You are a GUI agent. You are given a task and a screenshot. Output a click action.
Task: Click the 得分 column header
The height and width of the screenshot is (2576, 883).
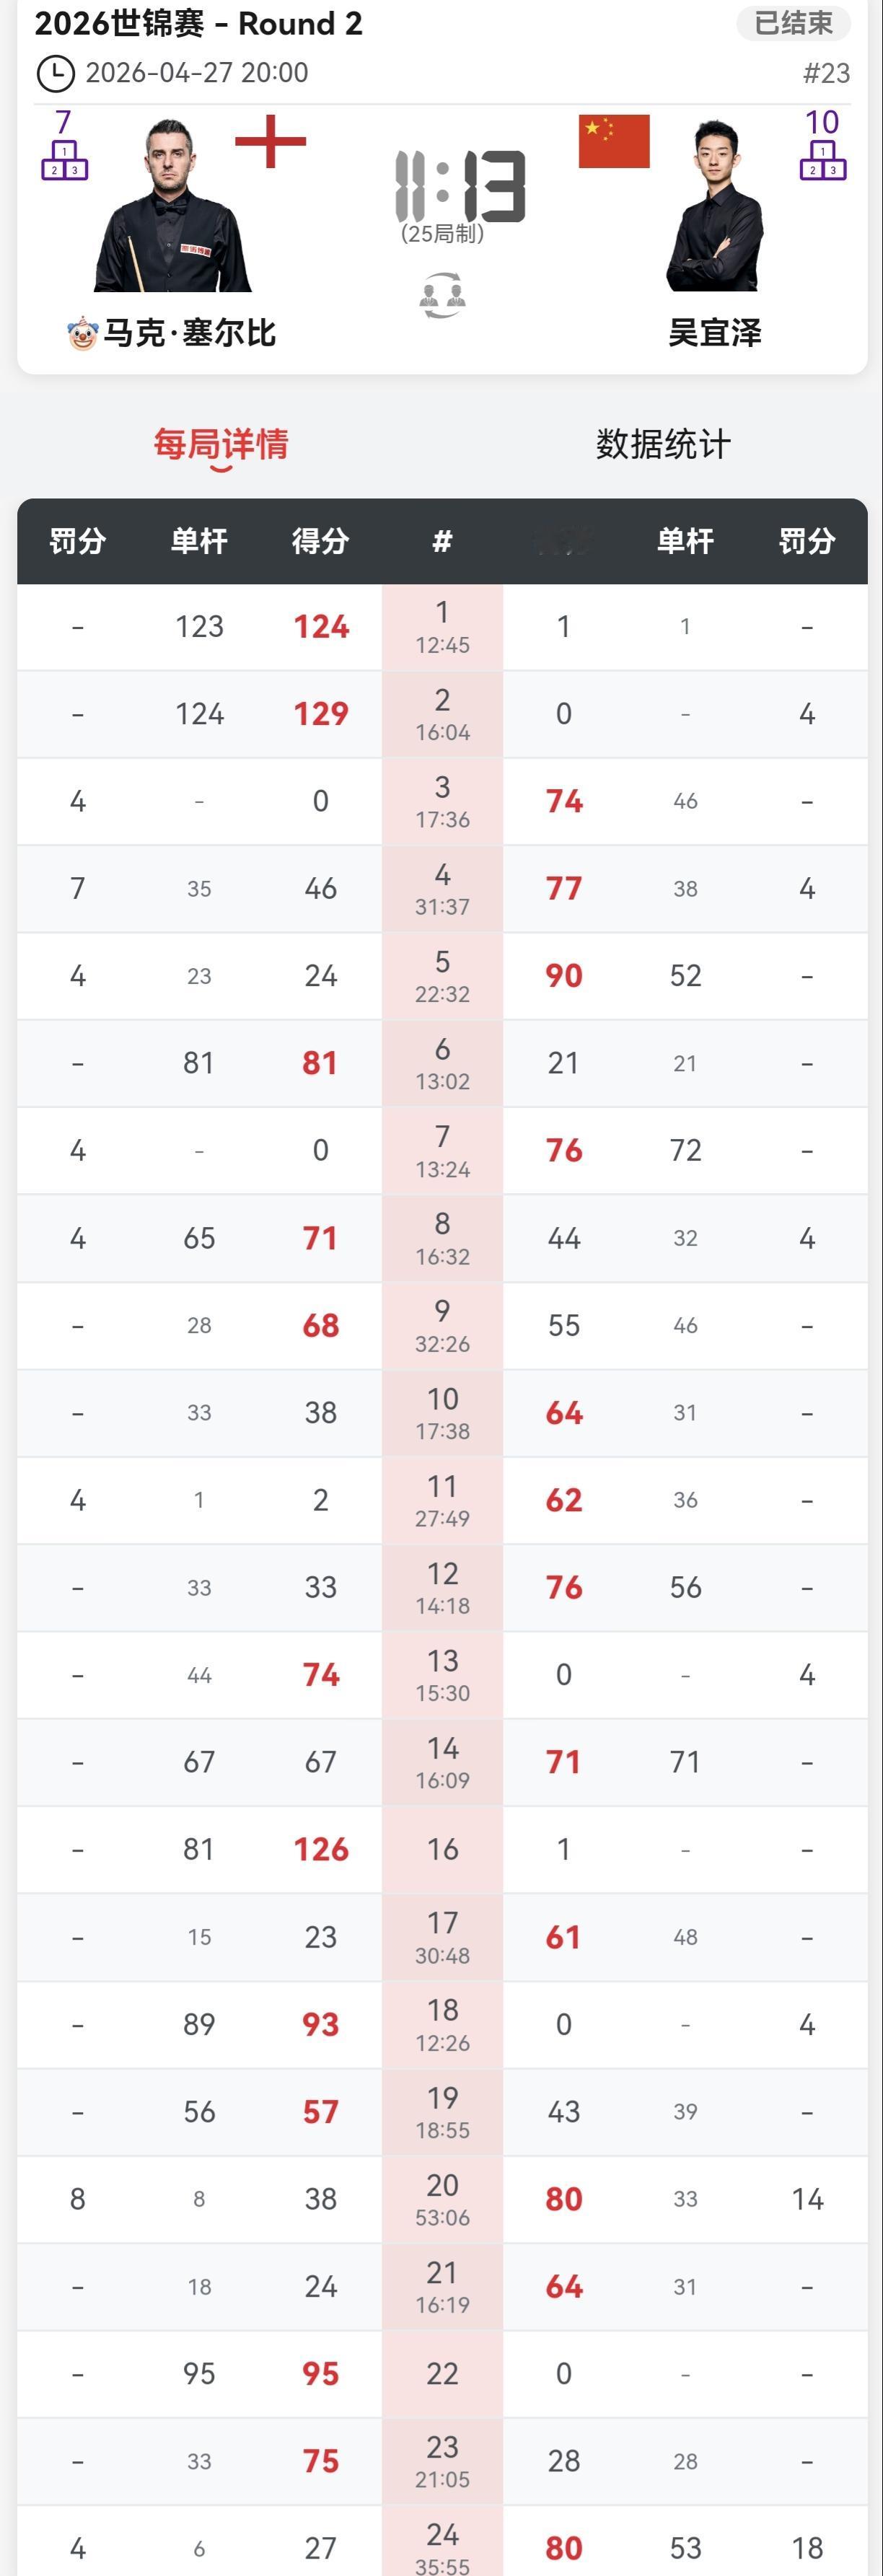tap(320, 541)
